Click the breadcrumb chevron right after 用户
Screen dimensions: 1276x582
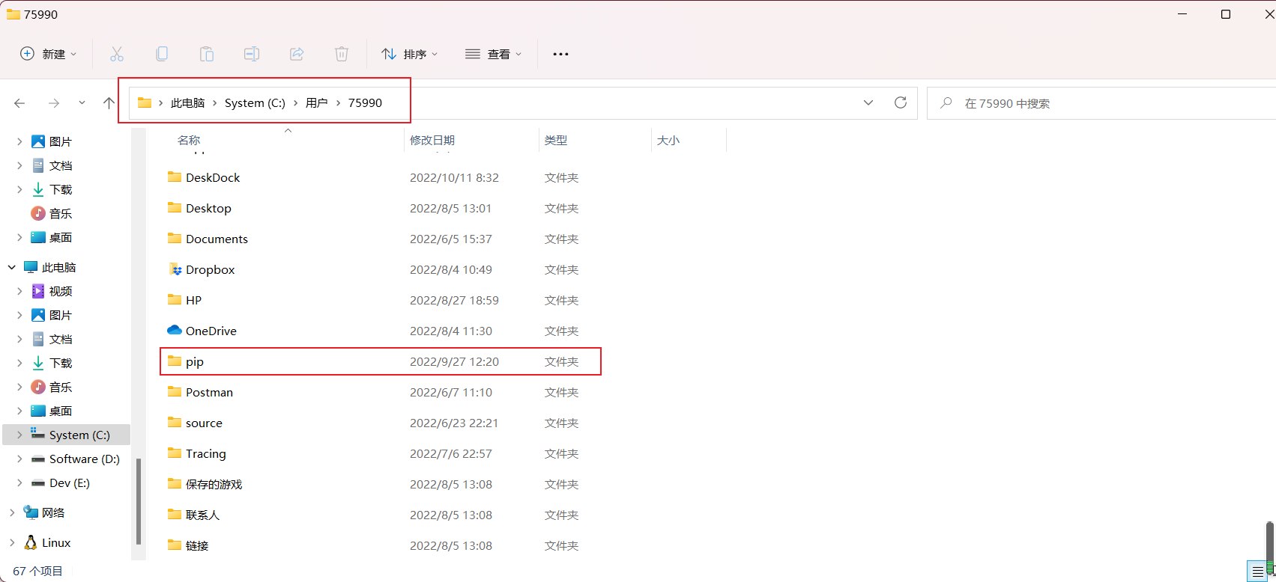[x=338, y=103]
